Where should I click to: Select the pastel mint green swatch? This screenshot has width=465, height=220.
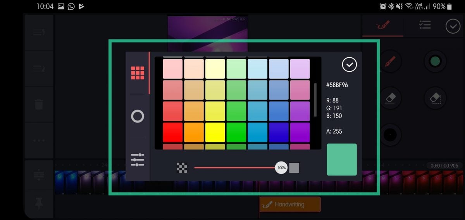coord(236,69)
